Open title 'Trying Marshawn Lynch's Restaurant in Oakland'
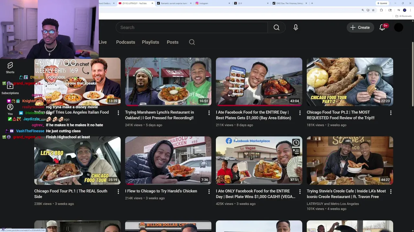This screenshot has height=232, width=414. [x=159, y=115]
